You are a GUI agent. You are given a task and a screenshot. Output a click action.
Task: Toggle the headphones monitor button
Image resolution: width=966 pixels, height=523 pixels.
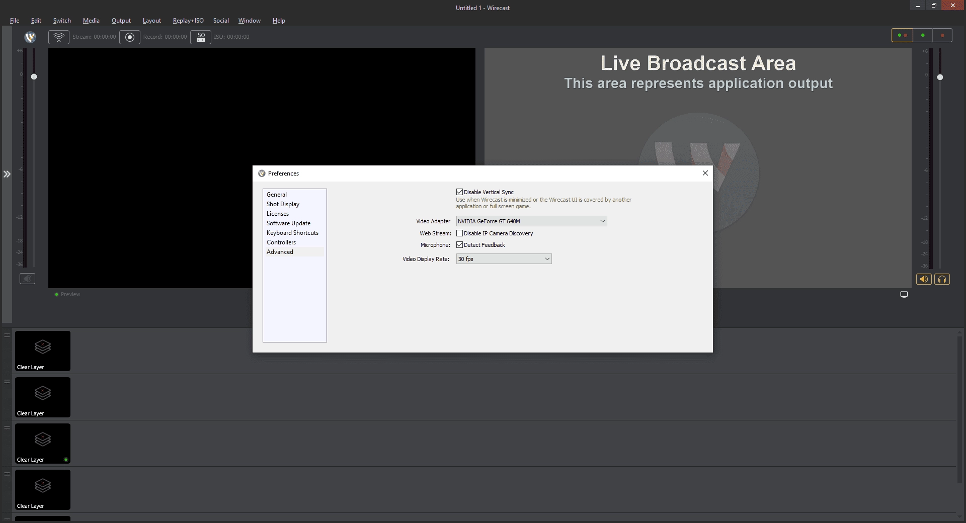tap(942, 279)
